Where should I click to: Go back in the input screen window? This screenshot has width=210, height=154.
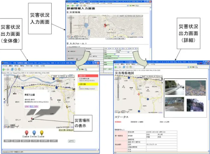pyautogui.click(x=68, y=6)
